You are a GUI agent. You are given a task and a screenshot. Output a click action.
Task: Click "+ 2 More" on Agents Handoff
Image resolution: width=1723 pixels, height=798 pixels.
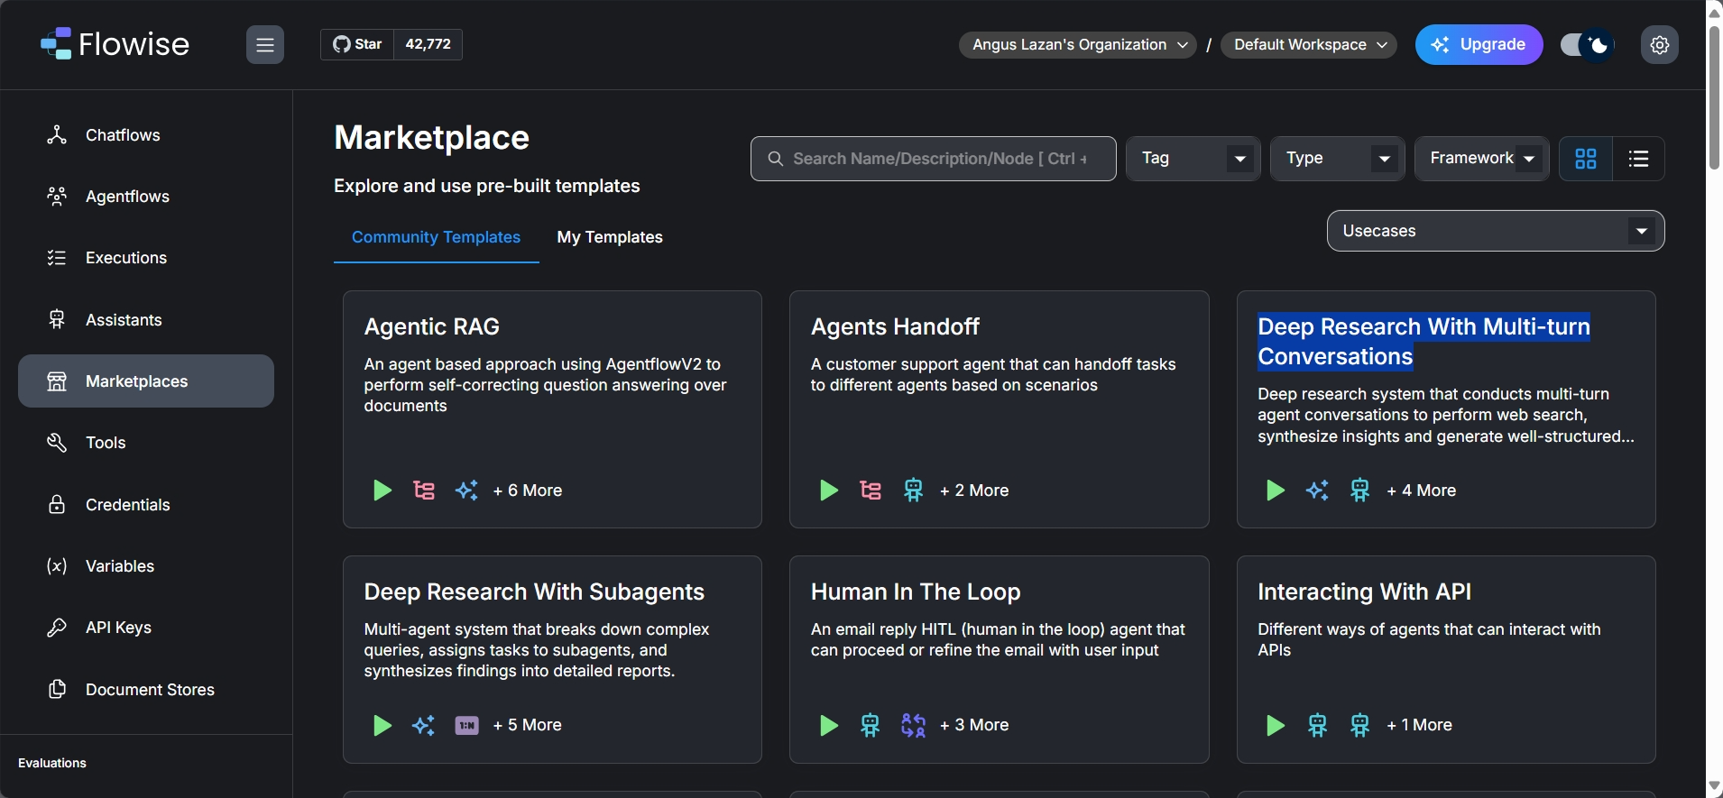point(974,491)
